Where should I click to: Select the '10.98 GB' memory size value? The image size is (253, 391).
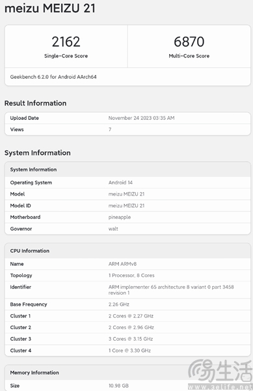118,386
